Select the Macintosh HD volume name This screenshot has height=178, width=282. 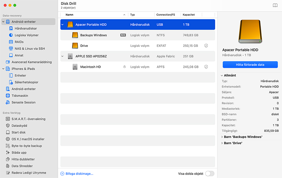(91, 67)
